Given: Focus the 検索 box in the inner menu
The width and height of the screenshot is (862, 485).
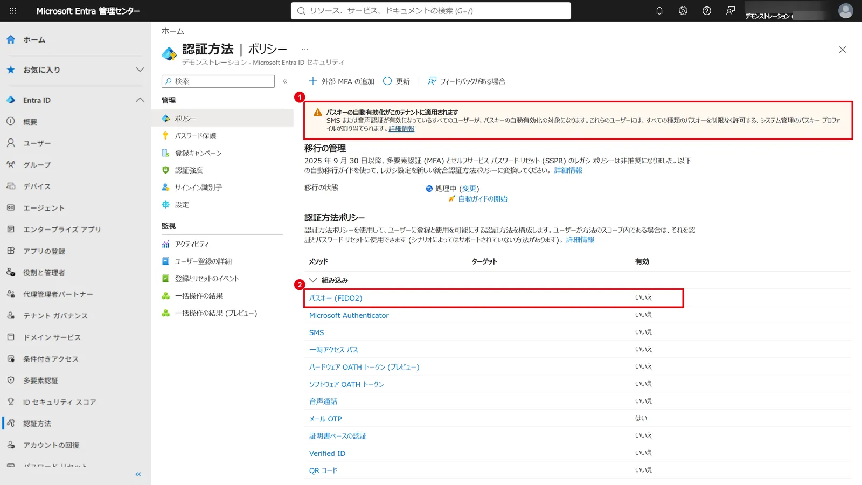Looking at the screenshot, I should pyautogui.click(x=218, y=81).
